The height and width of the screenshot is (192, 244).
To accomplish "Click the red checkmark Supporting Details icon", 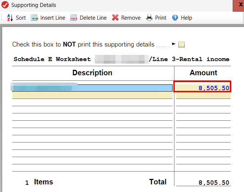I will tap(5, 5).
